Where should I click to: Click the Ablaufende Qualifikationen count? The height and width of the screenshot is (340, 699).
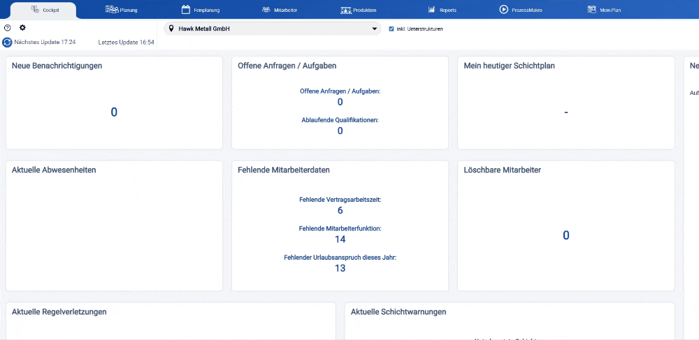coord(340,131)
